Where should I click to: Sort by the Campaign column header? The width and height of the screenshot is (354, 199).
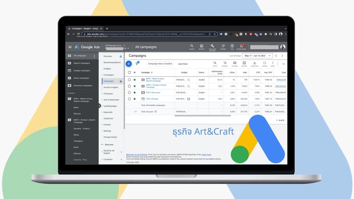147,73
